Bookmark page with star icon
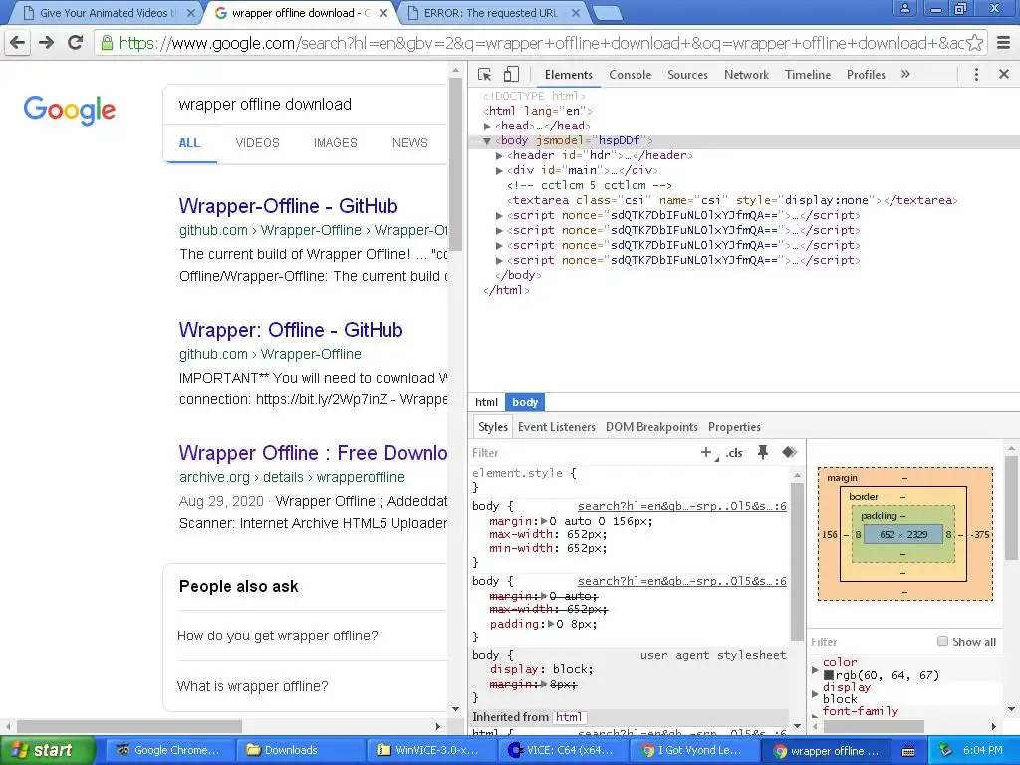Viewport: 1020px width, 765px height. pos(974,43)
